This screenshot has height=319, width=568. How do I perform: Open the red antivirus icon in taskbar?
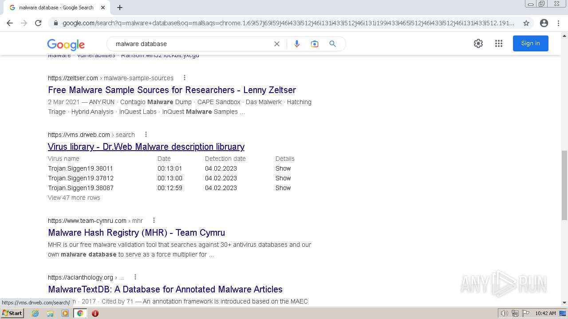point(95,313)
